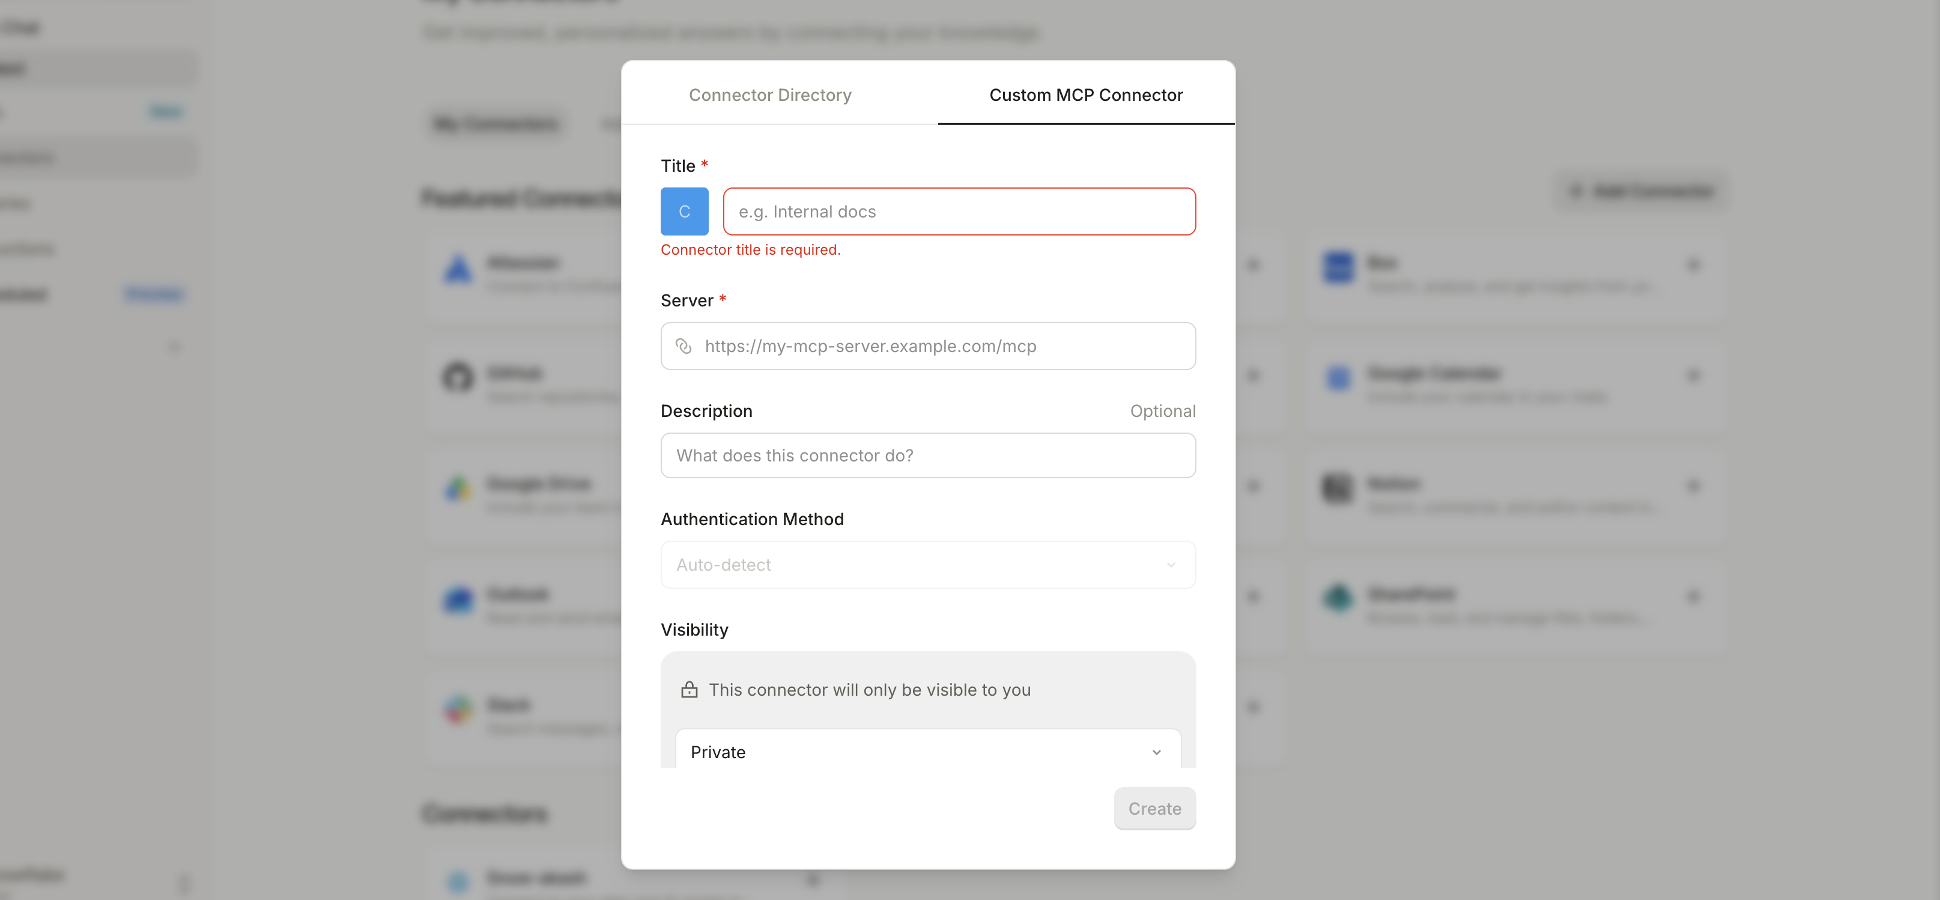The image size is (1940, 900).
Task: Click the Outlook icon in background list
Action: [458, 600]
